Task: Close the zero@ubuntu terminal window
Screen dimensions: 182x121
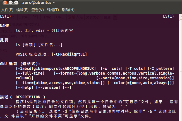Action: click(x=5, y=3)
